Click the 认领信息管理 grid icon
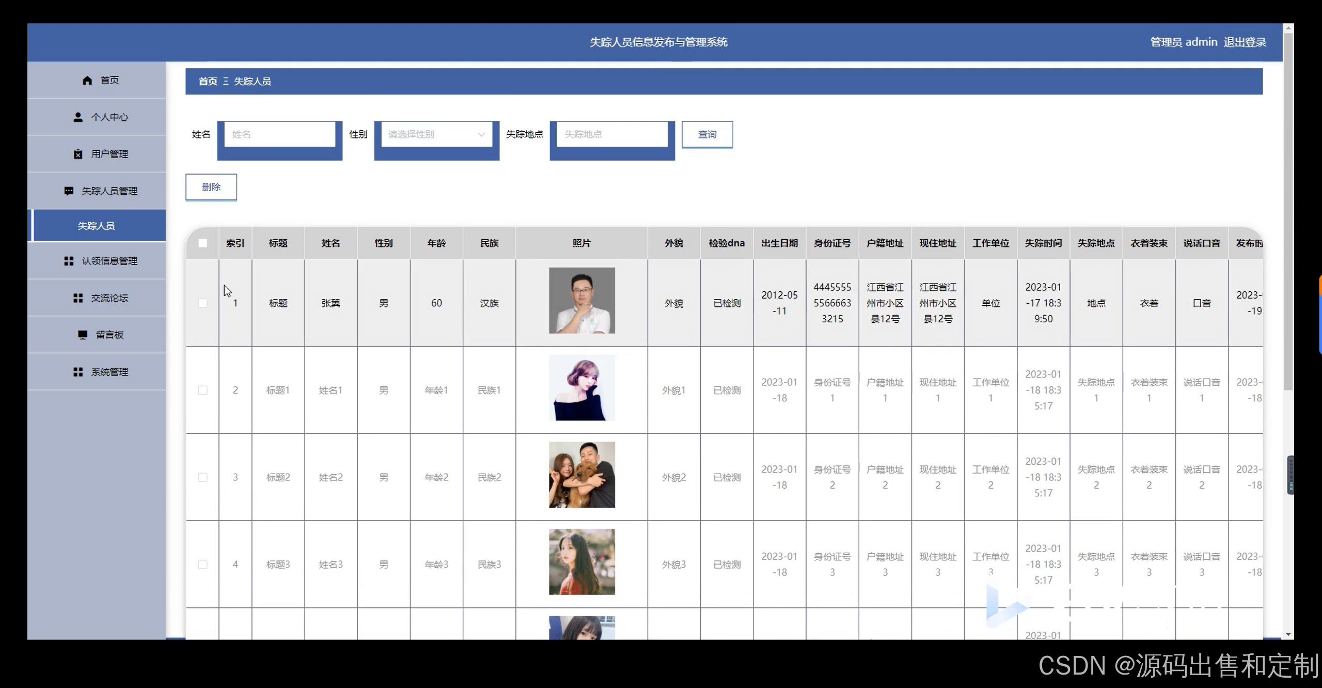The height and width of the screenshot is (688, 1322). coord(69,261)
